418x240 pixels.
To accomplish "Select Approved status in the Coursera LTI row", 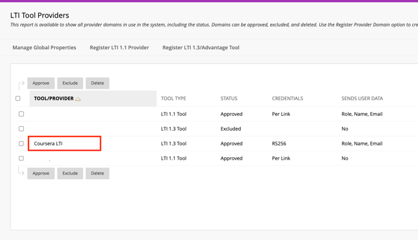I will 231,144.
